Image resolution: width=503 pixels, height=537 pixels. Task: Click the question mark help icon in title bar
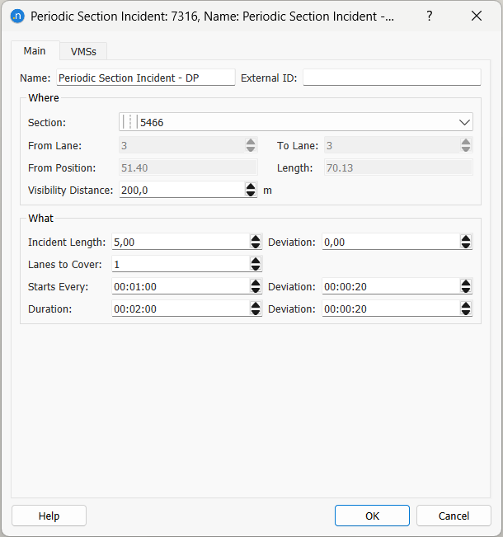[430, 16]
